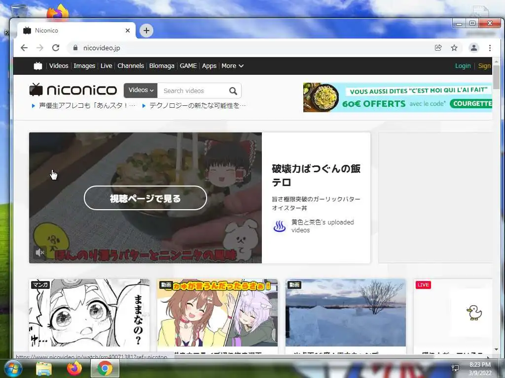The image size is (505, 378).
Task: Click the 60€ OFFERTS banner ad
Action: (397, 97)
